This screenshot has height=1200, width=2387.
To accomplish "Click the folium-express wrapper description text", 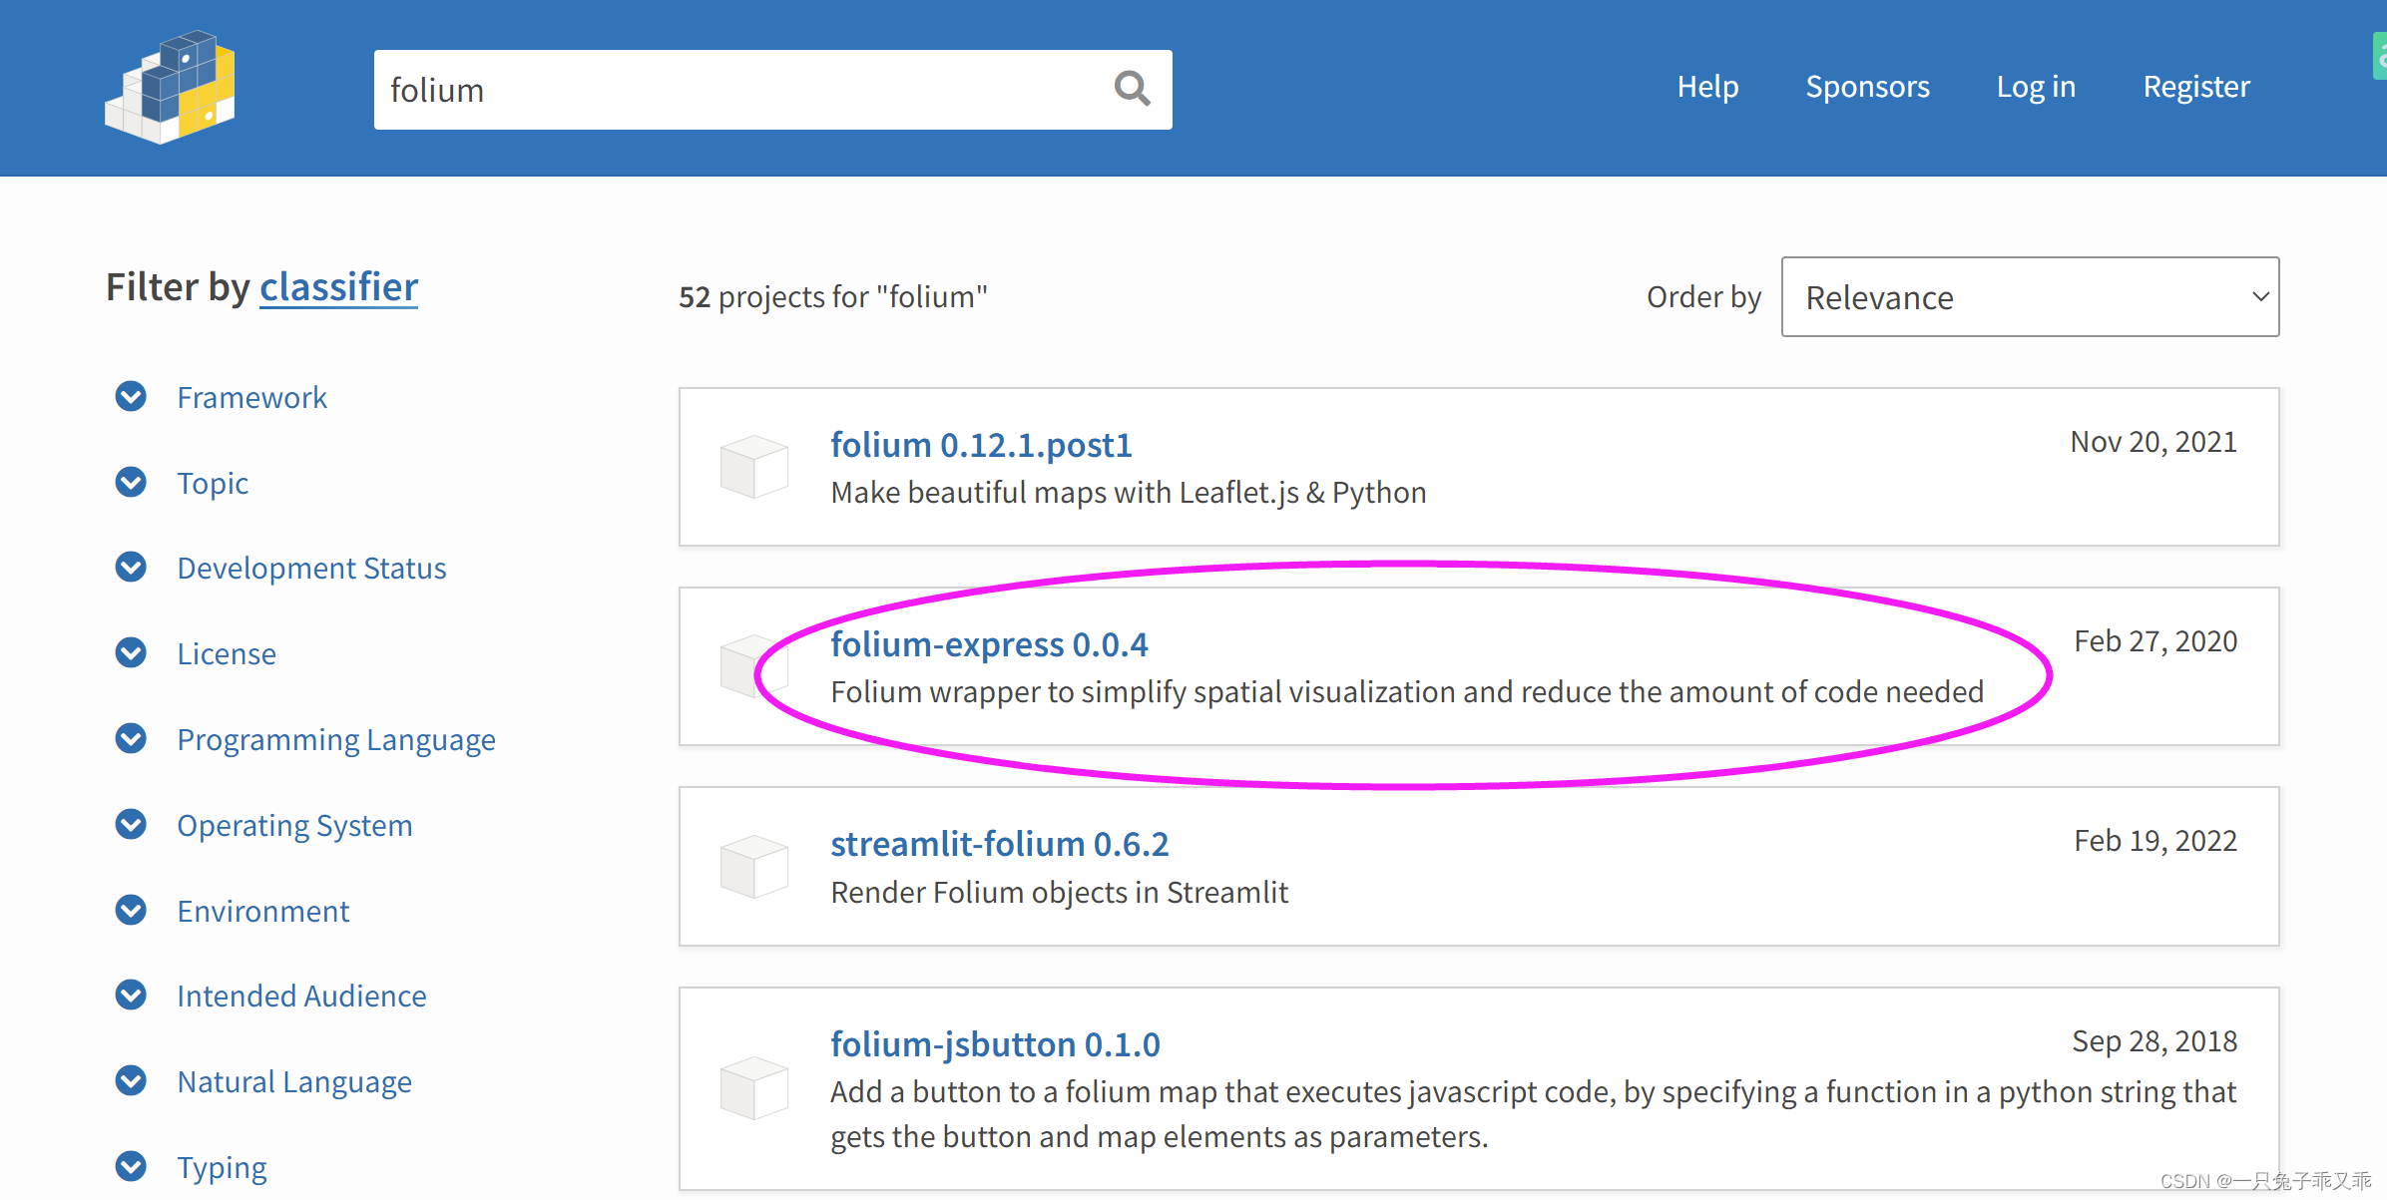I will click(1407, 691).
